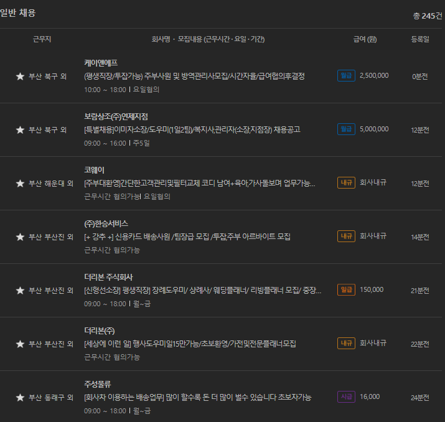Click star next to (주)한승서비스 listing
Viewport: 445px width, 422px height.
click(x=20, y=237)
